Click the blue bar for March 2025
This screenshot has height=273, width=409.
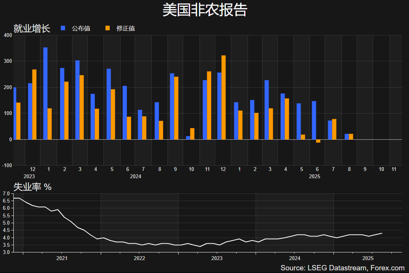tap(267, 110)
